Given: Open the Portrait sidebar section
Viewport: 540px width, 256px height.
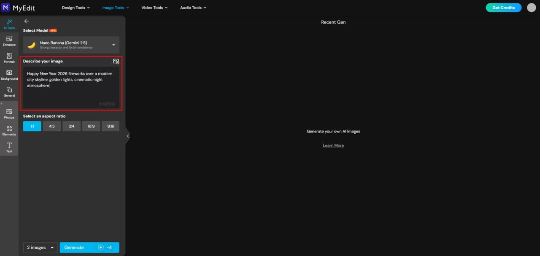Looking at the screenshot, I should (9, 58).
